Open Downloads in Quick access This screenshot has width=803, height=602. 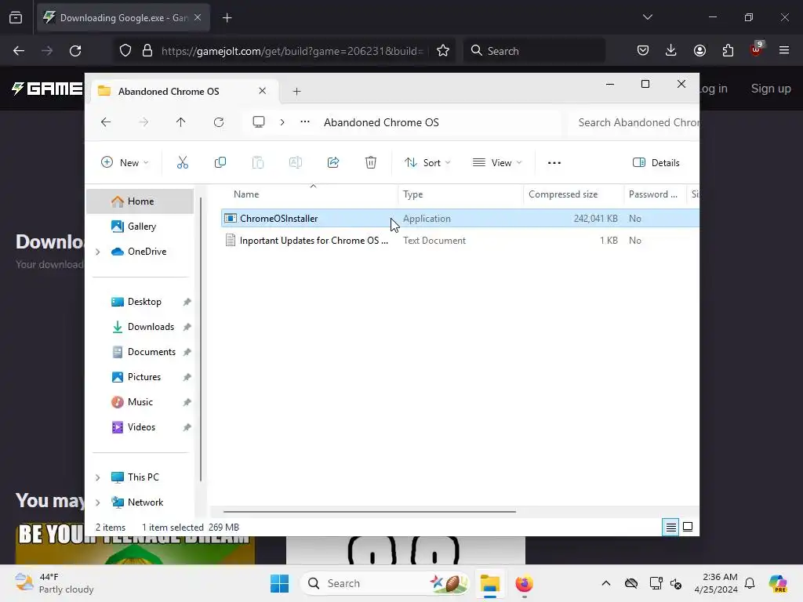[x=140, y=327]
